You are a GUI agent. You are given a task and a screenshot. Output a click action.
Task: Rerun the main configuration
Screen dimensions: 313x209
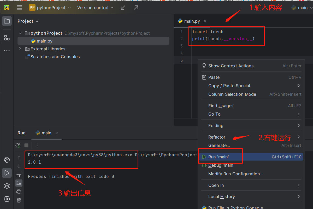18,145
